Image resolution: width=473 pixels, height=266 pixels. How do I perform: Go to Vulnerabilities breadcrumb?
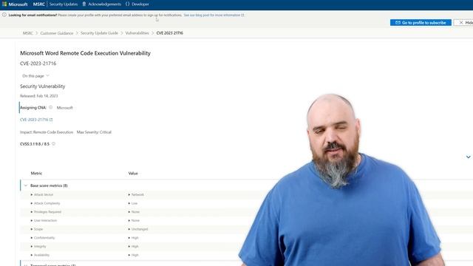[x=137, y=33]
